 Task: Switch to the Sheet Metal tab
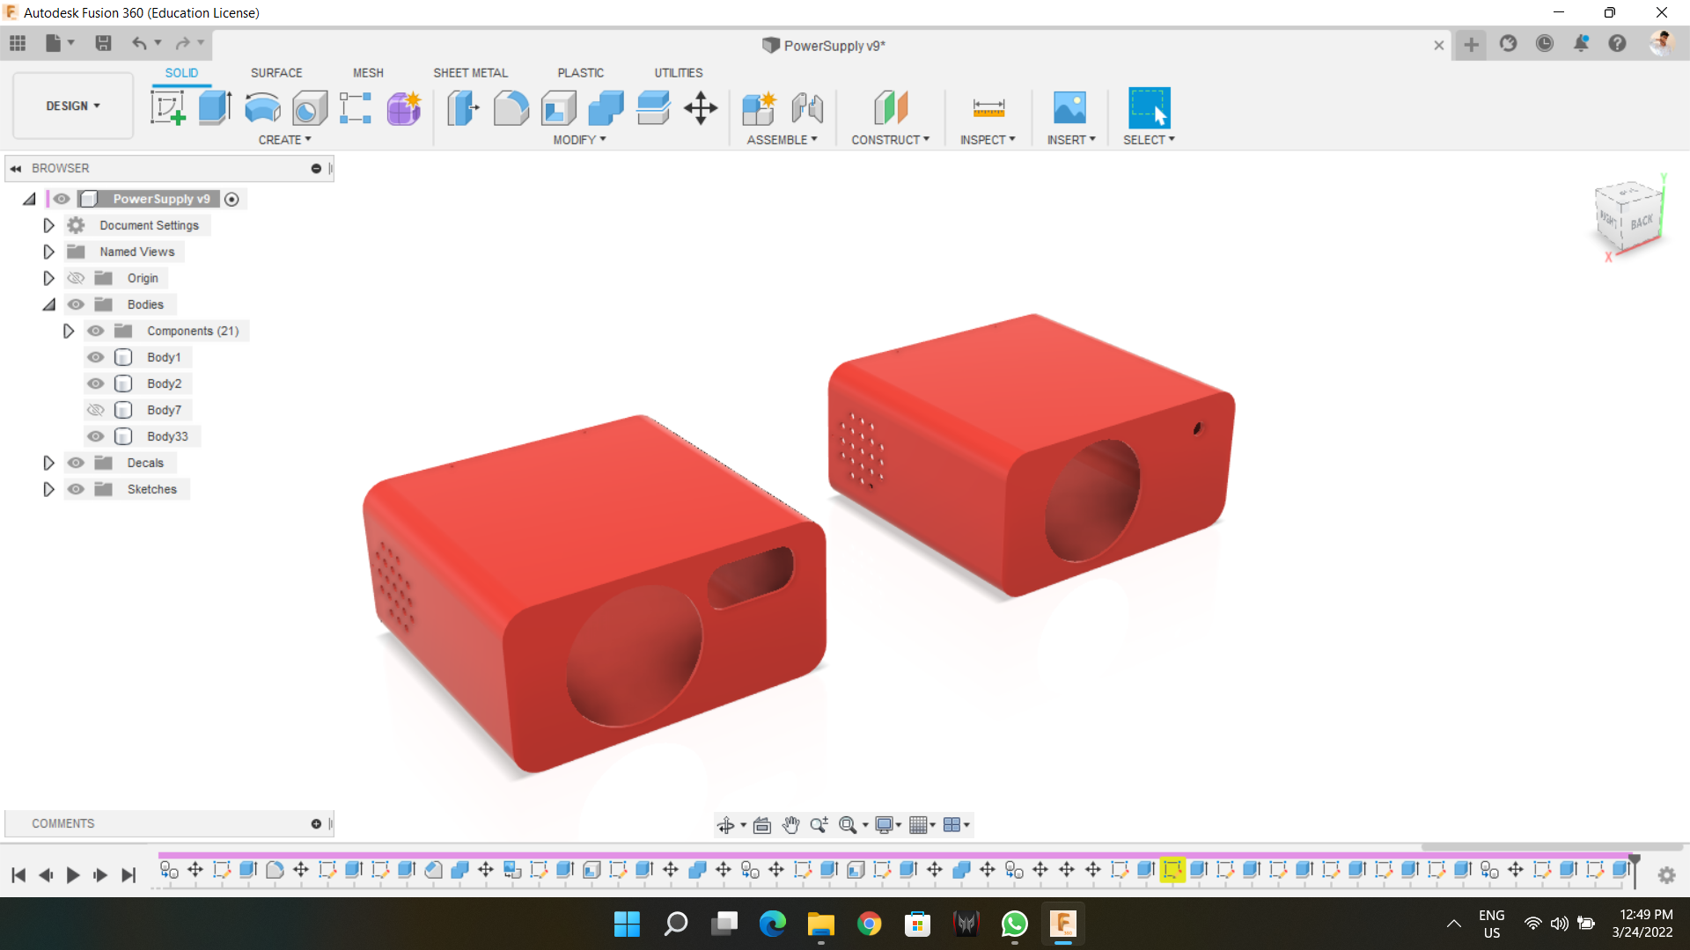point(470,72)
